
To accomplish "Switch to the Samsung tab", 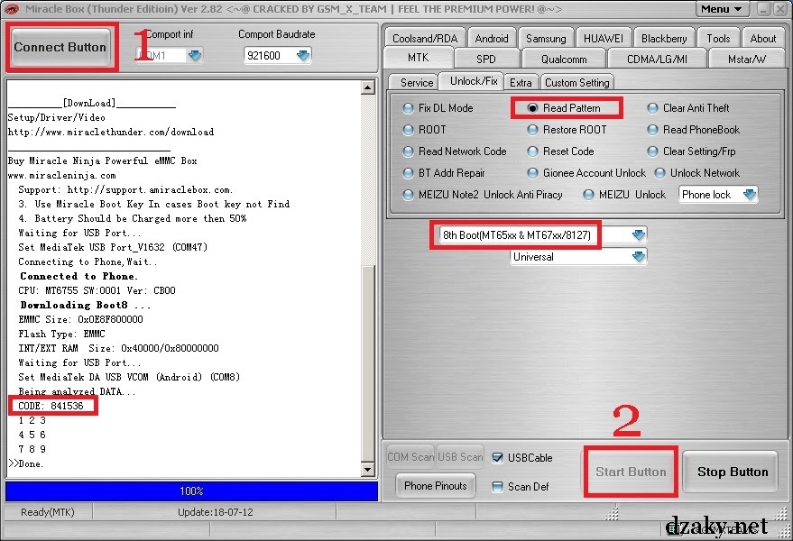I will 546,39.
